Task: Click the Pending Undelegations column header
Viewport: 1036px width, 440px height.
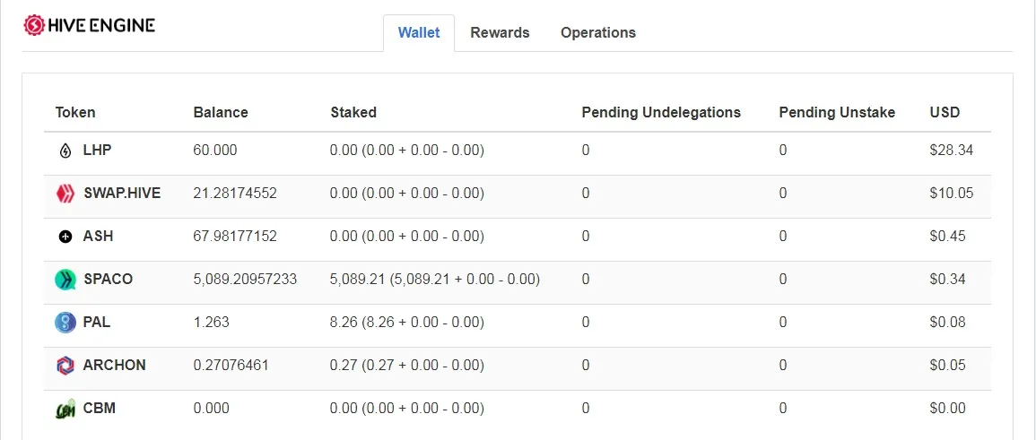Action: click(x=661, y=112)
